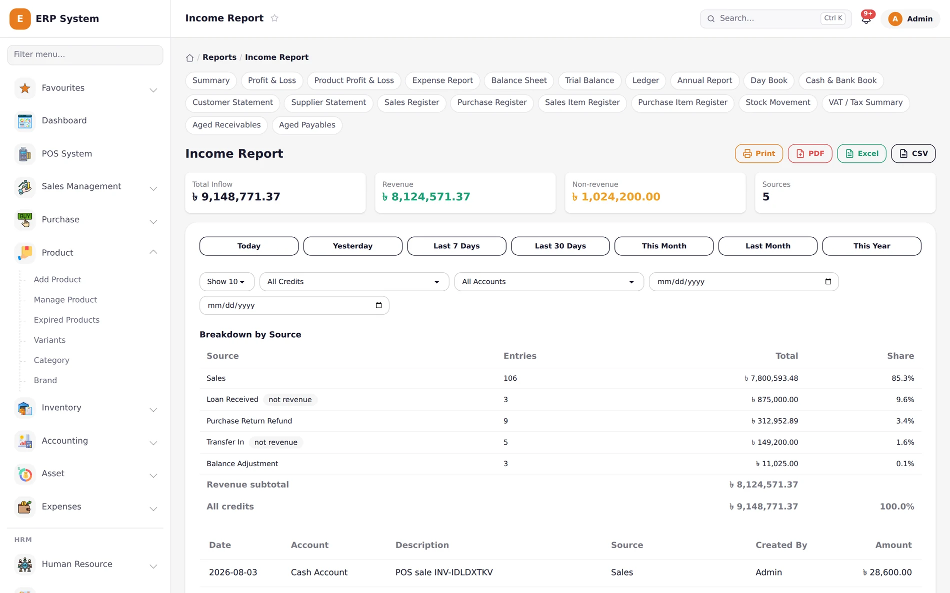
Task: Open calendar picker on second date field
Action: (x=378, y=305)
